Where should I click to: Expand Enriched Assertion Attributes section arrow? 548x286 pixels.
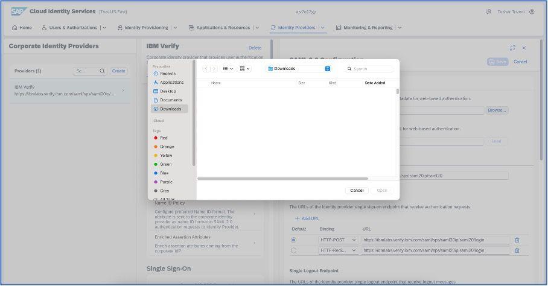coord(255,243)
